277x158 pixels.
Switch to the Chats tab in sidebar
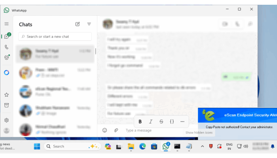(x=6, y=36)
